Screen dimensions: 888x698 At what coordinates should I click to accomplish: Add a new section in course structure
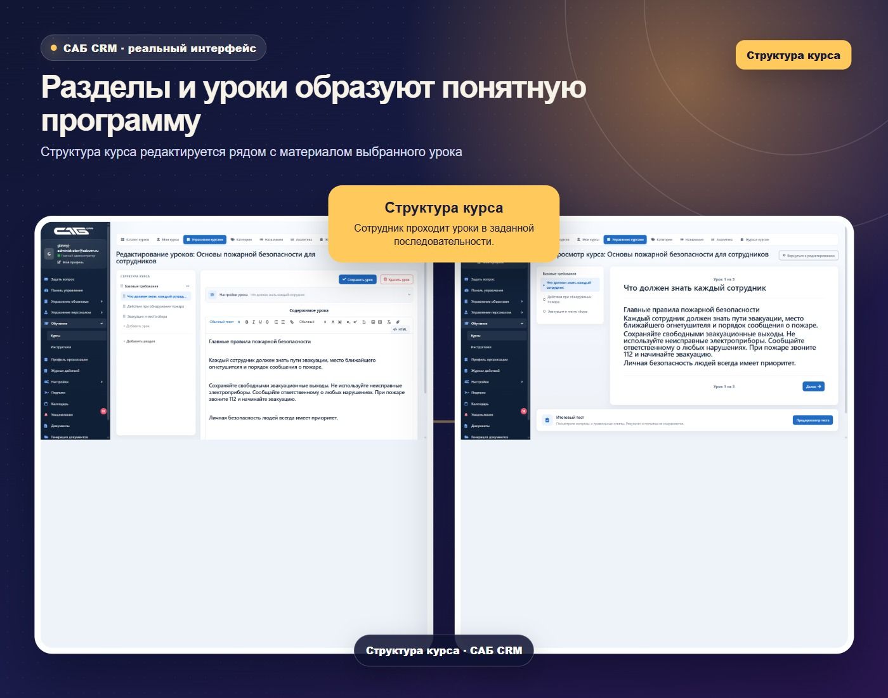coord(139,341)
